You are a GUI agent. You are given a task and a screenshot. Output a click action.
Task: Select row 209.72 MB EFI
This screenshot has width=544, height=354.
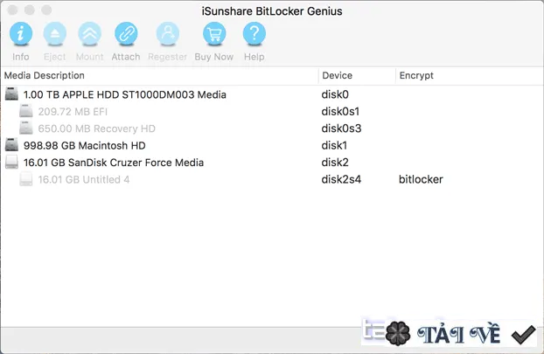tap(272, 111)
